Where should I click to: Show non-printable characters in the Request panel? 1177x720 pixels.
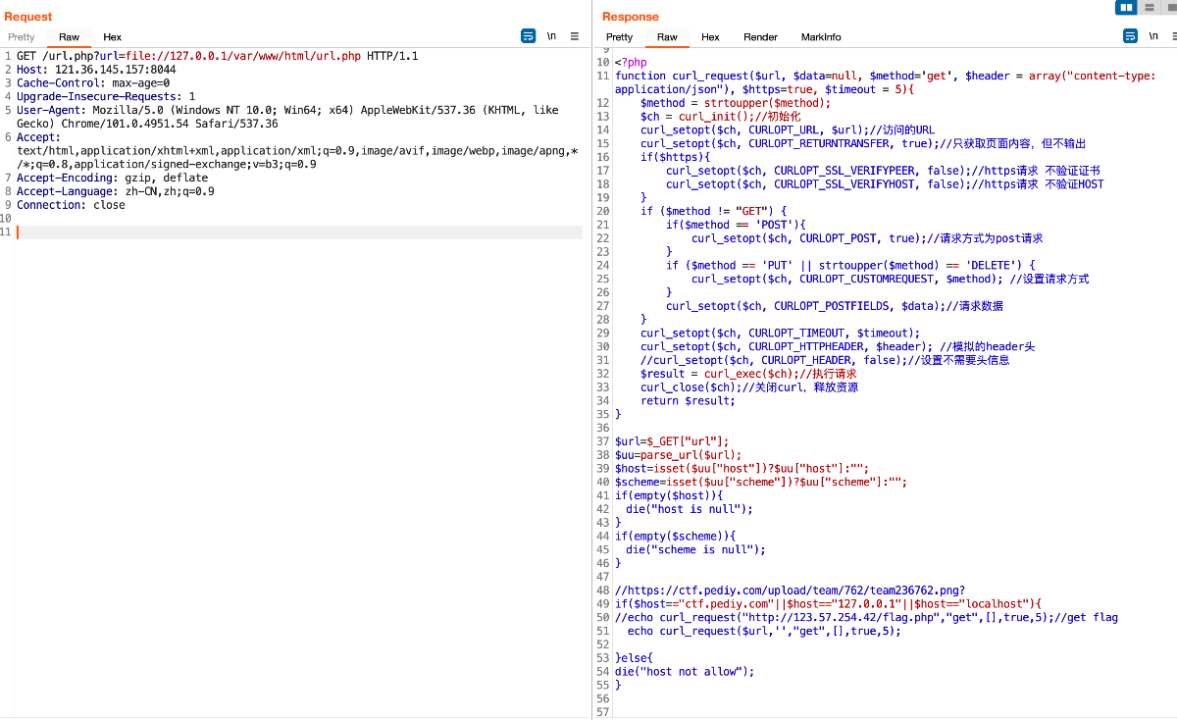551,36
